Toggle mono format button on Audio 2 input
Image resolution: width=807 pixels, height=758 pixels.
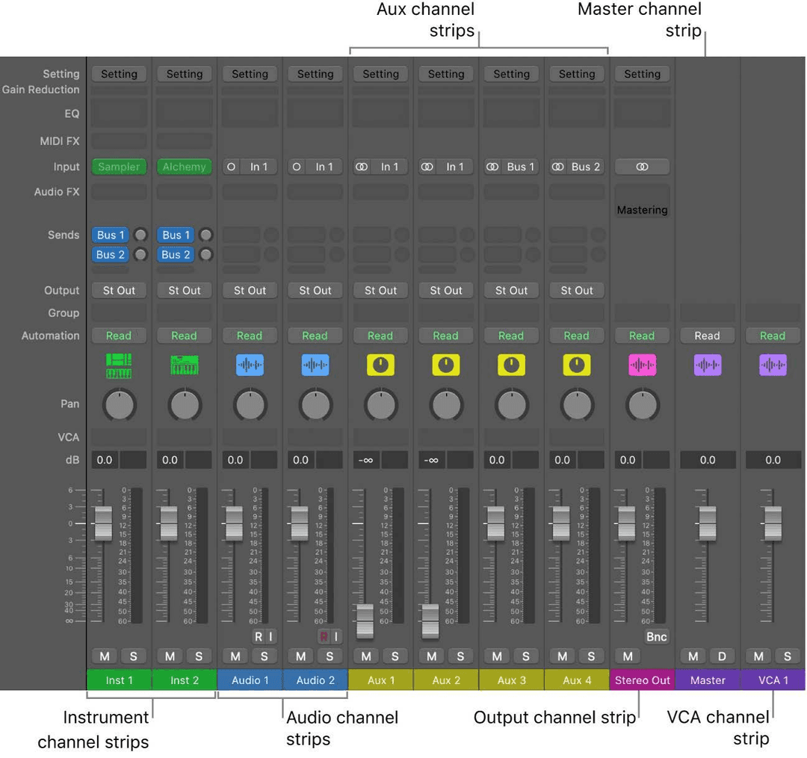point(297,167)
